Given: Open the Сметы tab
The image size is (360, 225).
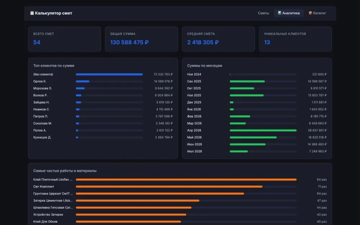Looking at the screenshot, I should coord(264,13).
